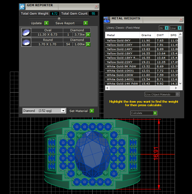Click the Grams column header
Image resolution: width=192 pixels, height=194 pixels.
147,35
